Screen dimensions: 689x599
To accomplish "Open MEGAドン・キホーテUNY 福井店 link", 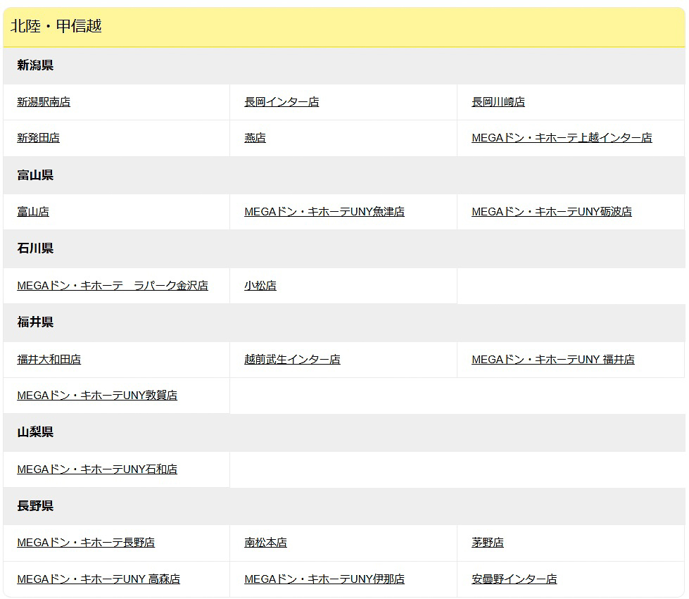I will click(x=552, y=360).
